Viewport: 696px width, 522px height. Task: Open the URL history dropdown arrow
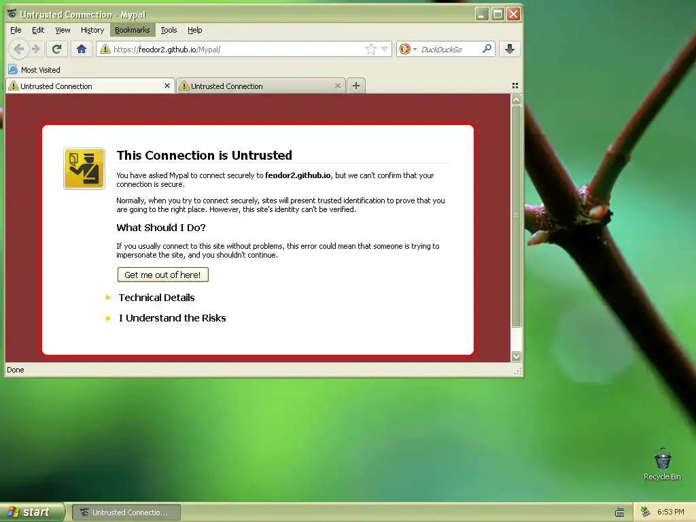coord(385,49)
